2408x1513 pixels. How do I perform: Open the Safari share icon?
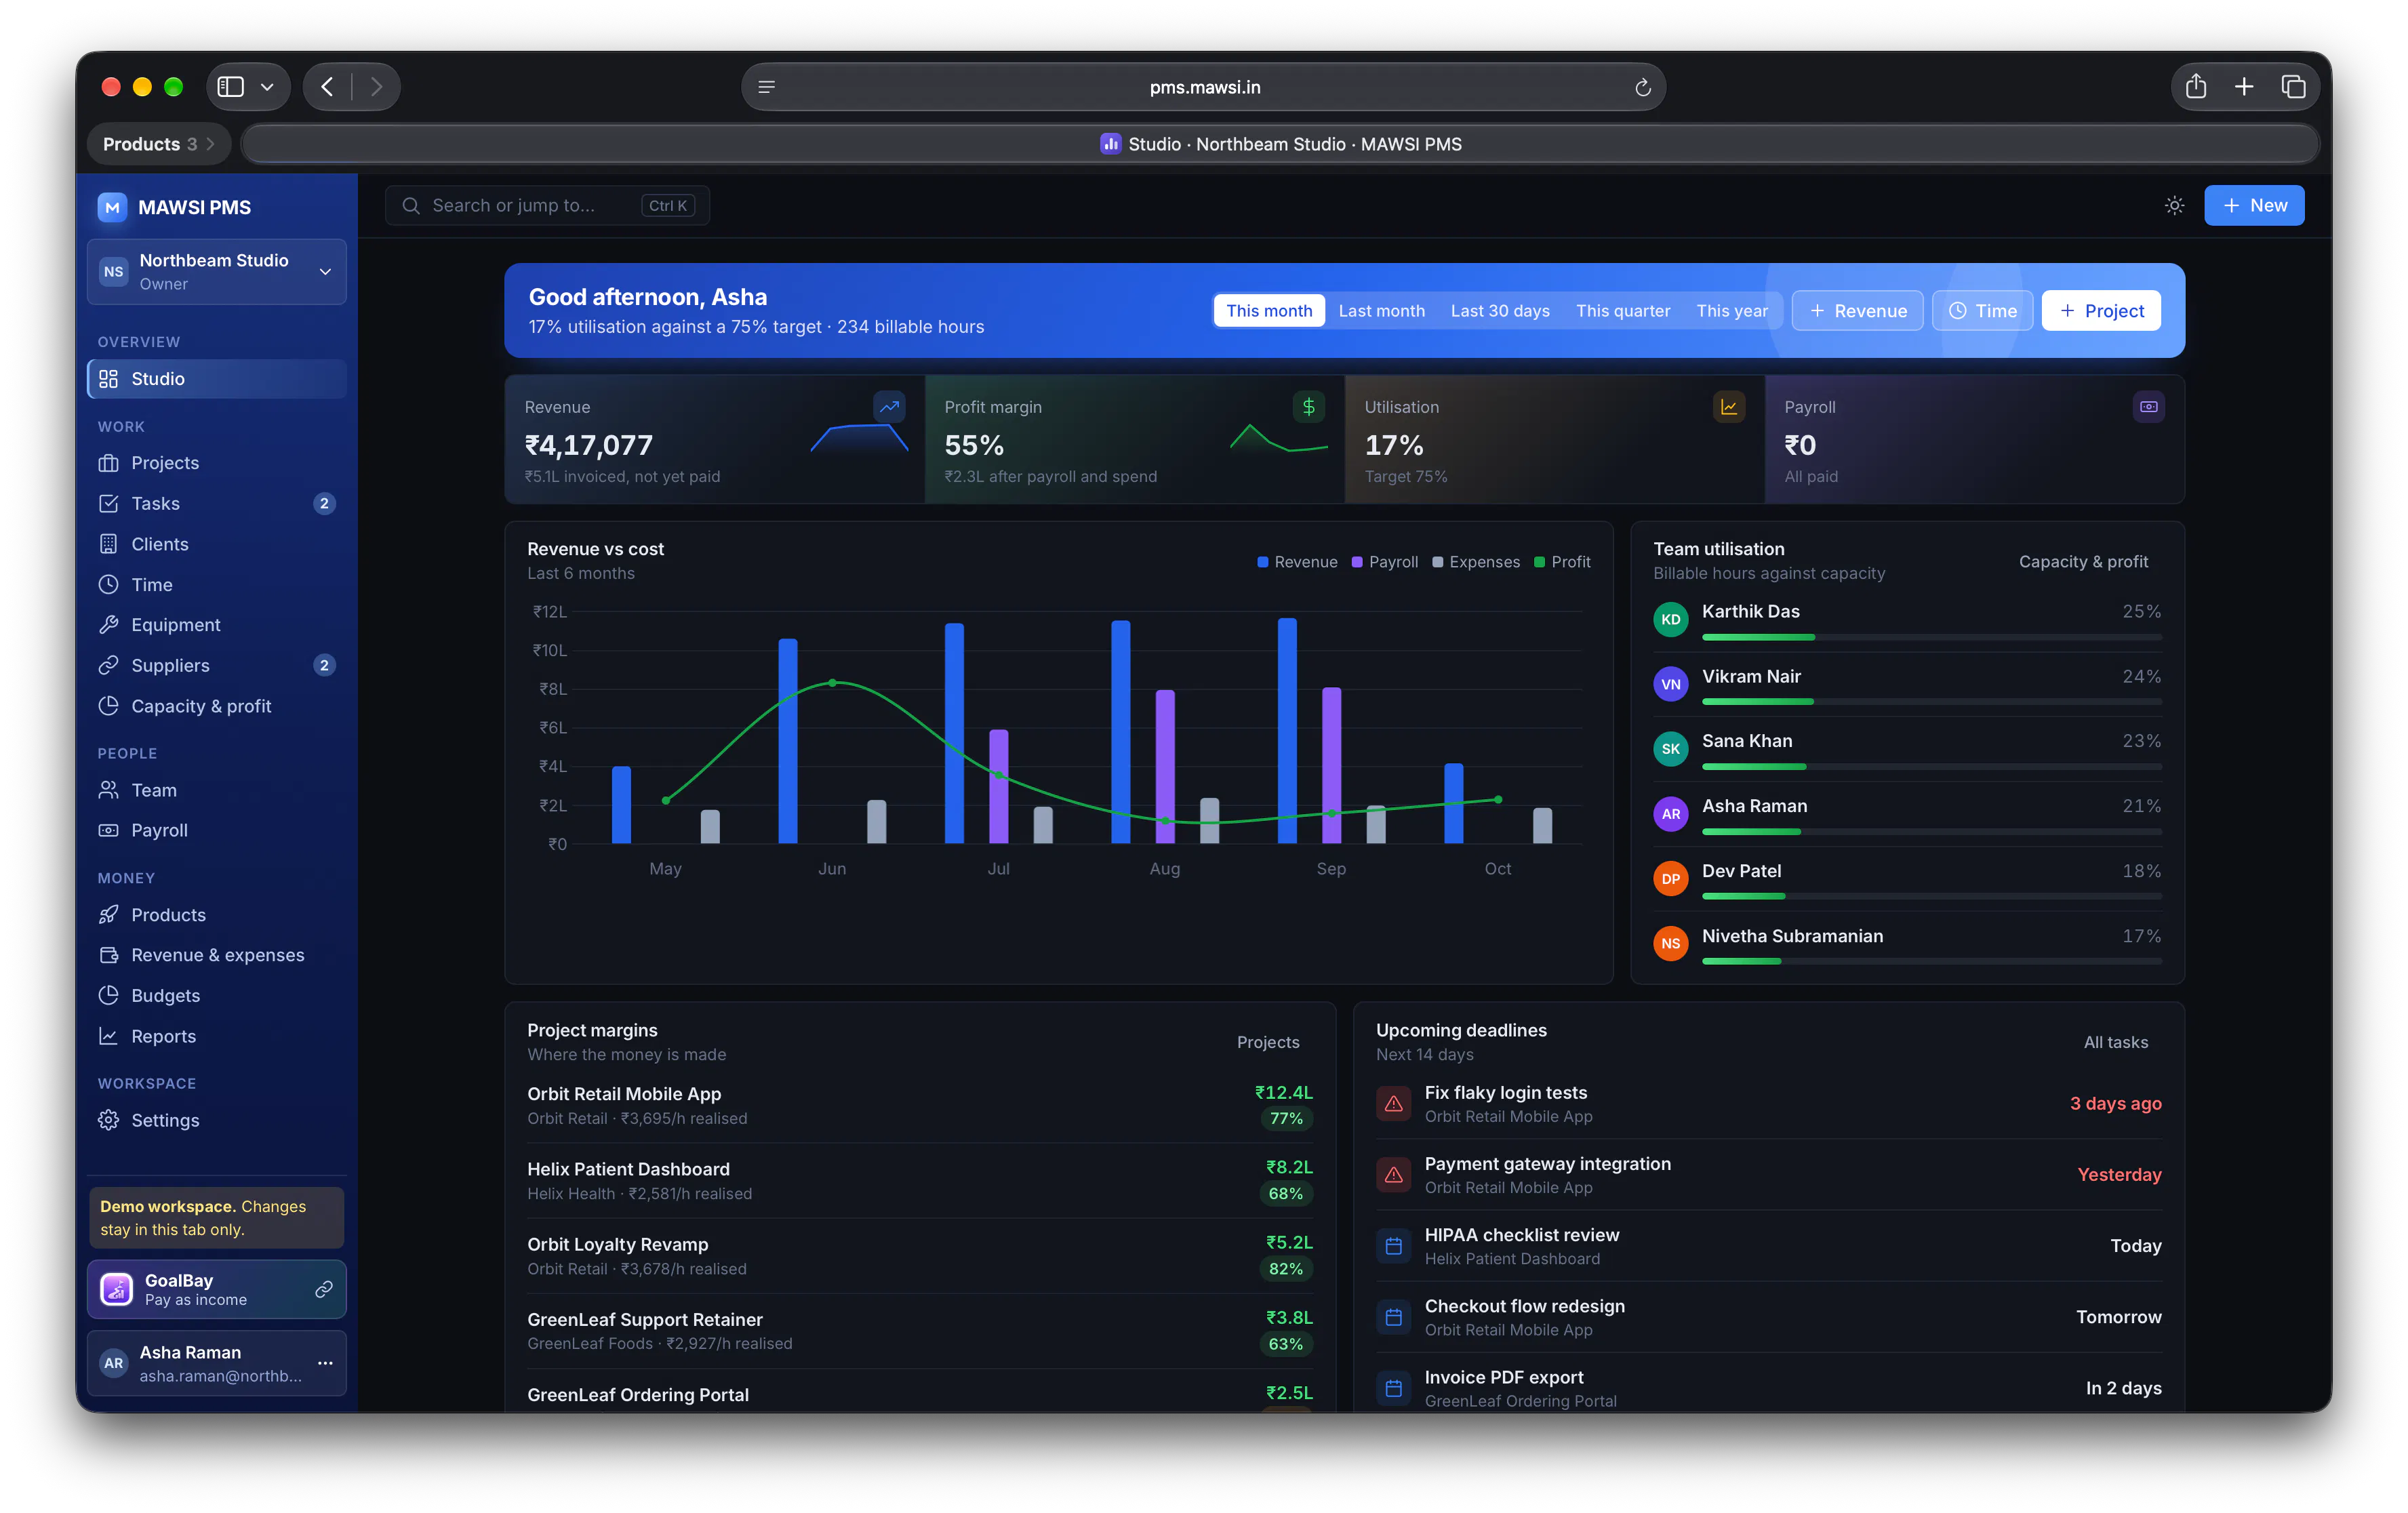pos(2195,87)
